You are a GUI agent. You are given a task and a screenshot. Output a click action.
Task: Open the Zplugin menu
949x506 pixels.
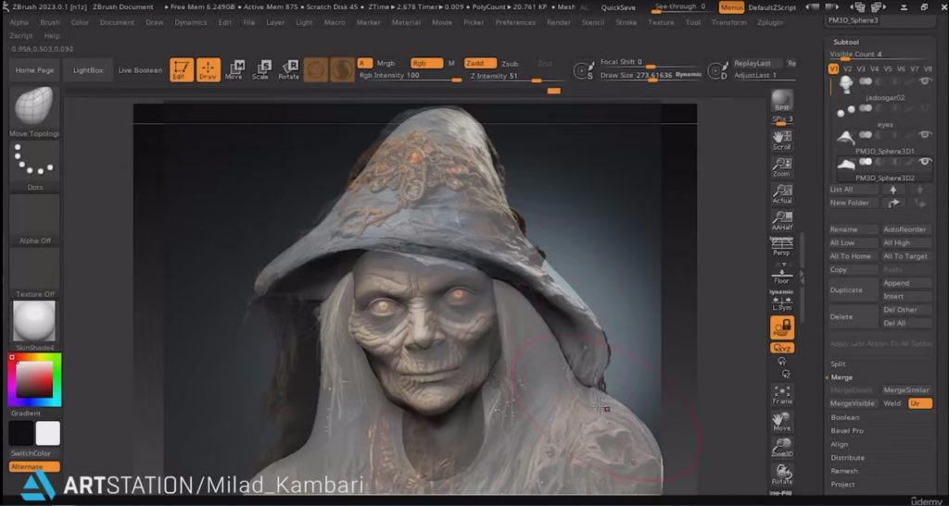tap(770, 22)
